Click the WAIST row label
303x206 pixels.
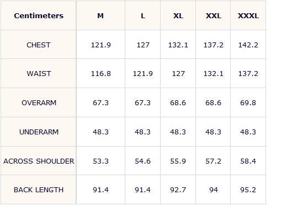39,73
